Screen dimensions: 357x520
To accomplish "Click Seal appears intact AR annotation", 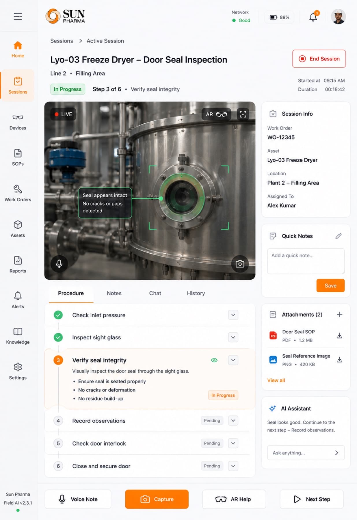I will coord(105,203).
